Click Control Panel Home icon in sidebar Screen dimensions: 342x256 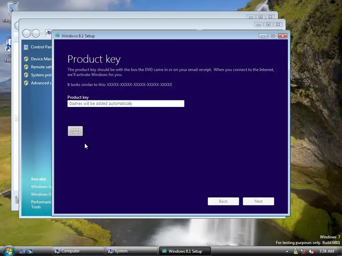pyautogui.click(x=26, y=47)
